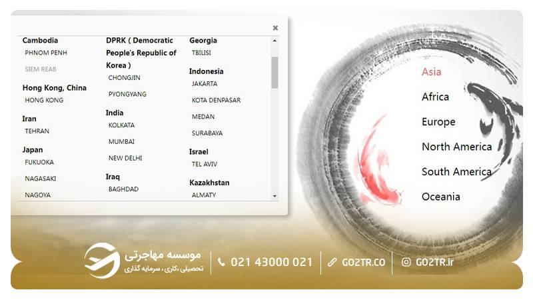The height and width of the screenshot is (300, 533).
Task: Open the BAGHDAD city link
Action: coord(123,189)
